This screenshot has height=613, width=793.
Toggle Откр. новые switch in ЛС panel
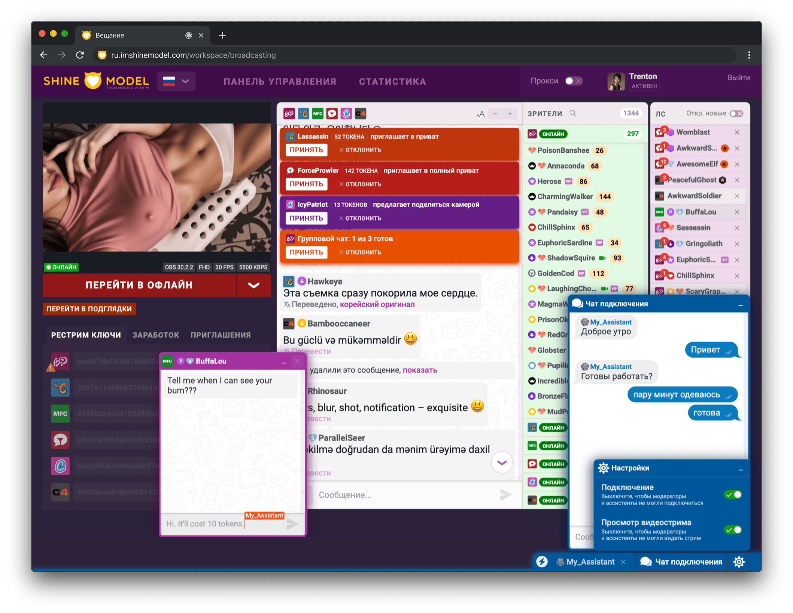point(736,113)
